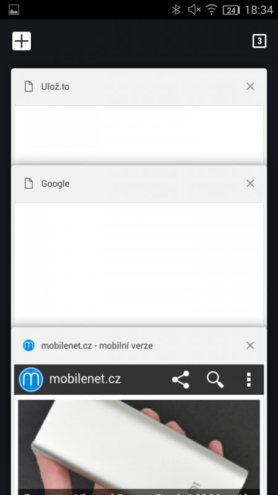Tap the blank Google page preview
278x495 pixels.
point(138,265)
